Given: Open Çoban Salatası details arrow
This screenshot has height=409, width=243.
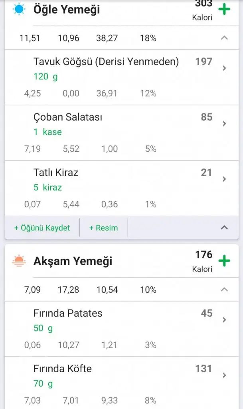Looking at the screenshot, I should [224, 124].
